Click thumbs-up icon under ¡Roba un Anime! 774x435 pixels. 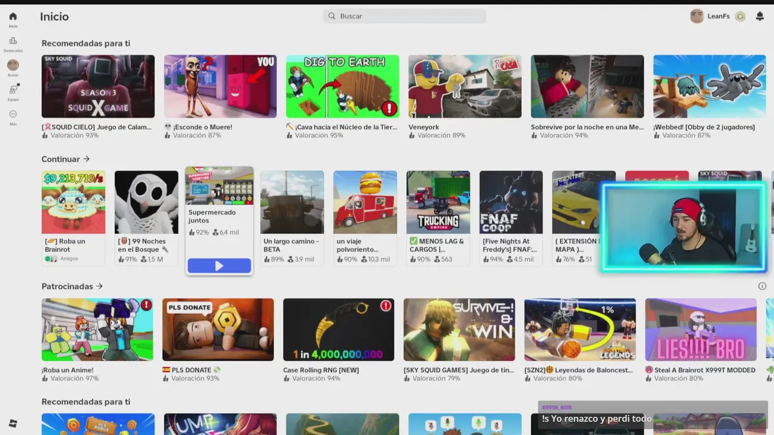pyautogui.click(x=45, y=379)
